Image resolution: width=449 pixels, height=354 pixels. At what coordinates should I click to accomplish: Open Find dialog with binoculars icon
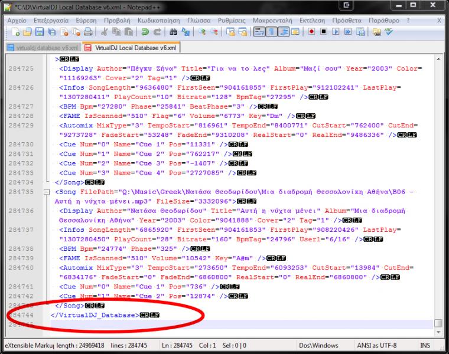pyautogui.click(x=173, y=32)
